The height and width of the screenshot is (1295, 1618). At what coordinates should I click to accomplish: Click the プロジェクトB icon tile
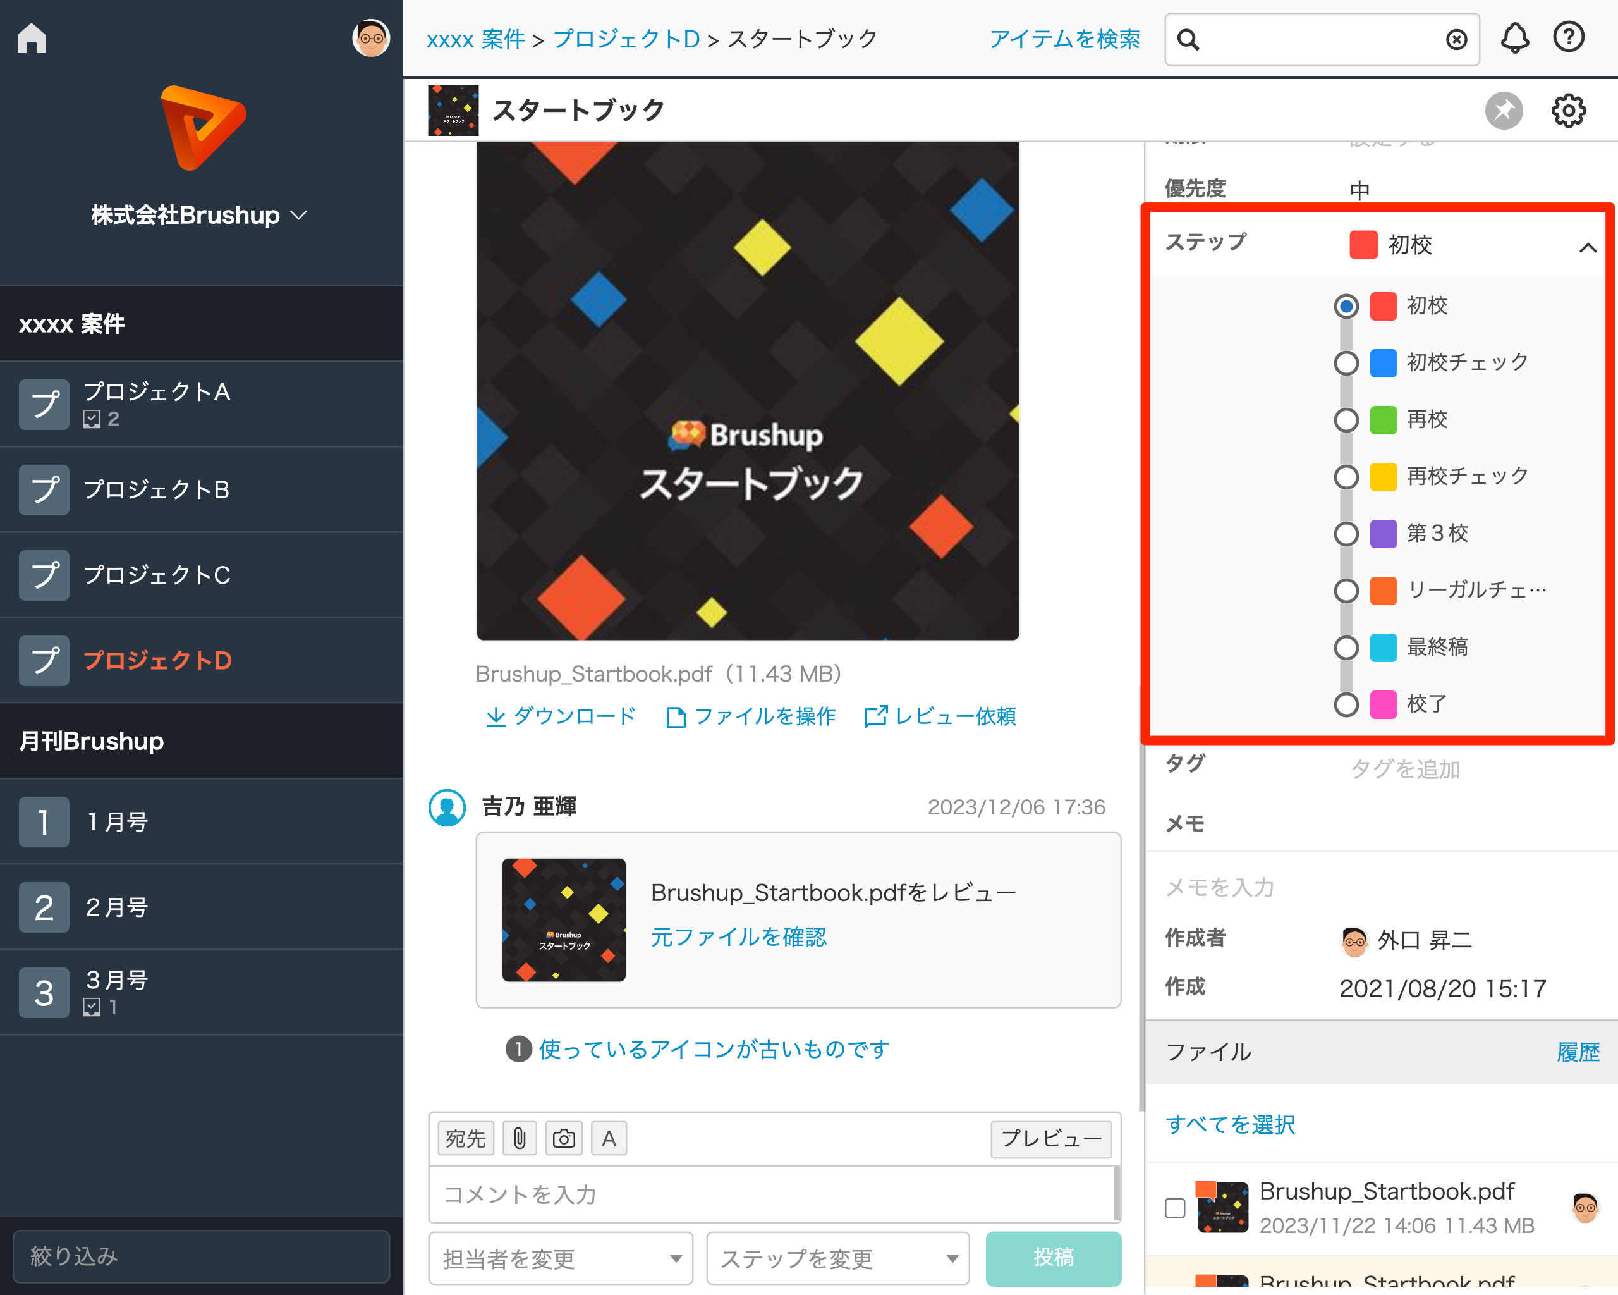(44, 490)
